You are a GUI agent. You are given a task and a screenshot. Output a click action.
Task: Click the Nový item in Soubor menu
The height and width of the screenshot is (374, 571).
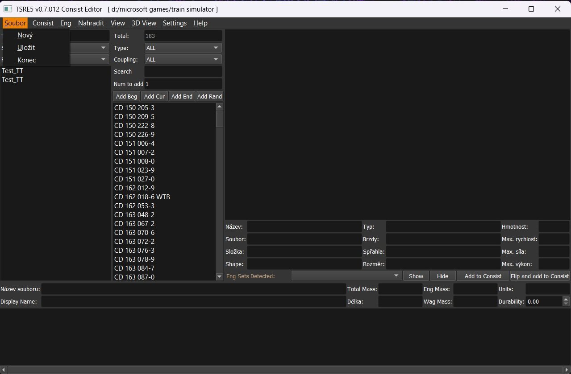coord(25,36)
